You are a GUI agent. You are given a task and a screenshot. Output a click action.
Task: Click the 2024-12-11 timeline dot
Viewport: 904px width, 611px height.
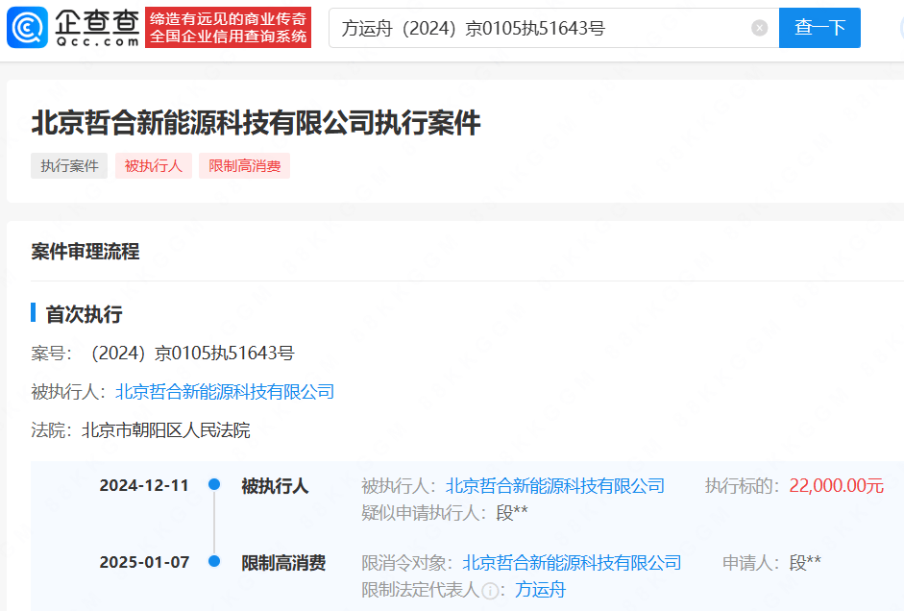(x=214, y=484)
